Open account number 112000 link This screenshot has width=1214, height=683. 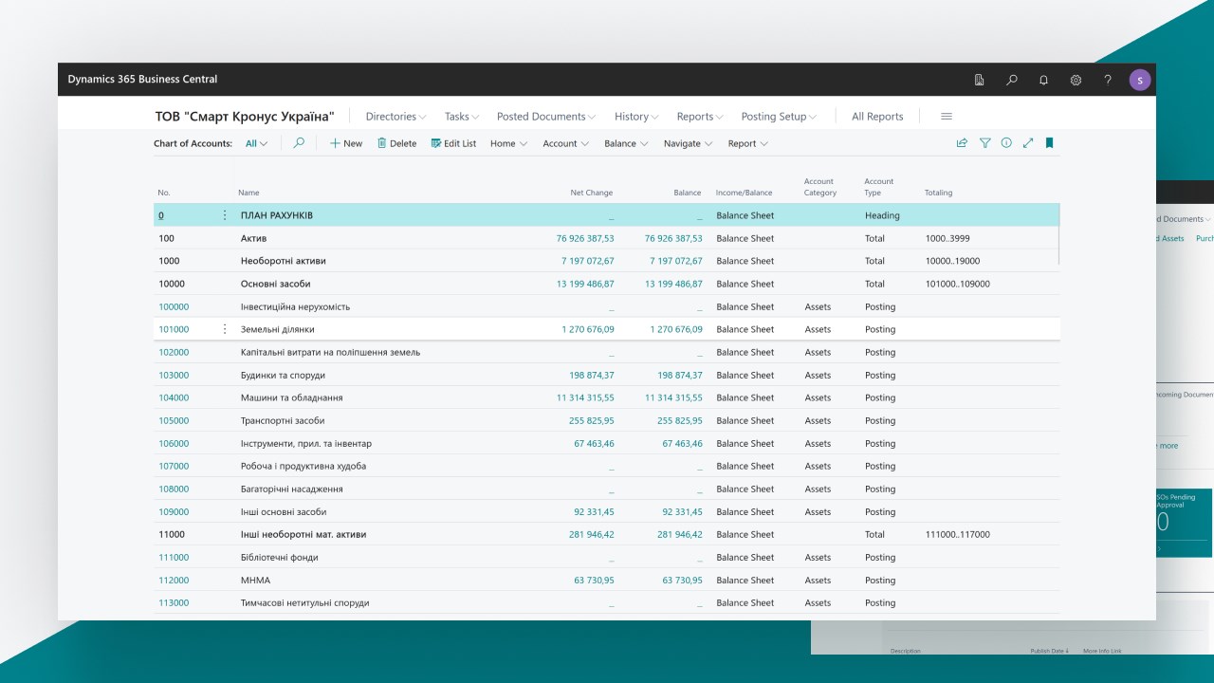tap(174, 580)
